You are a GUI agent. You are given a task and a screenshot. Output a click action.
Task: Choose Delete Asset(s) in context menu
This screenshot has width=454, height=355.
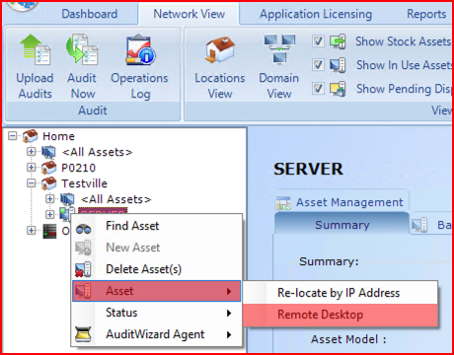(x=157, y=269)
